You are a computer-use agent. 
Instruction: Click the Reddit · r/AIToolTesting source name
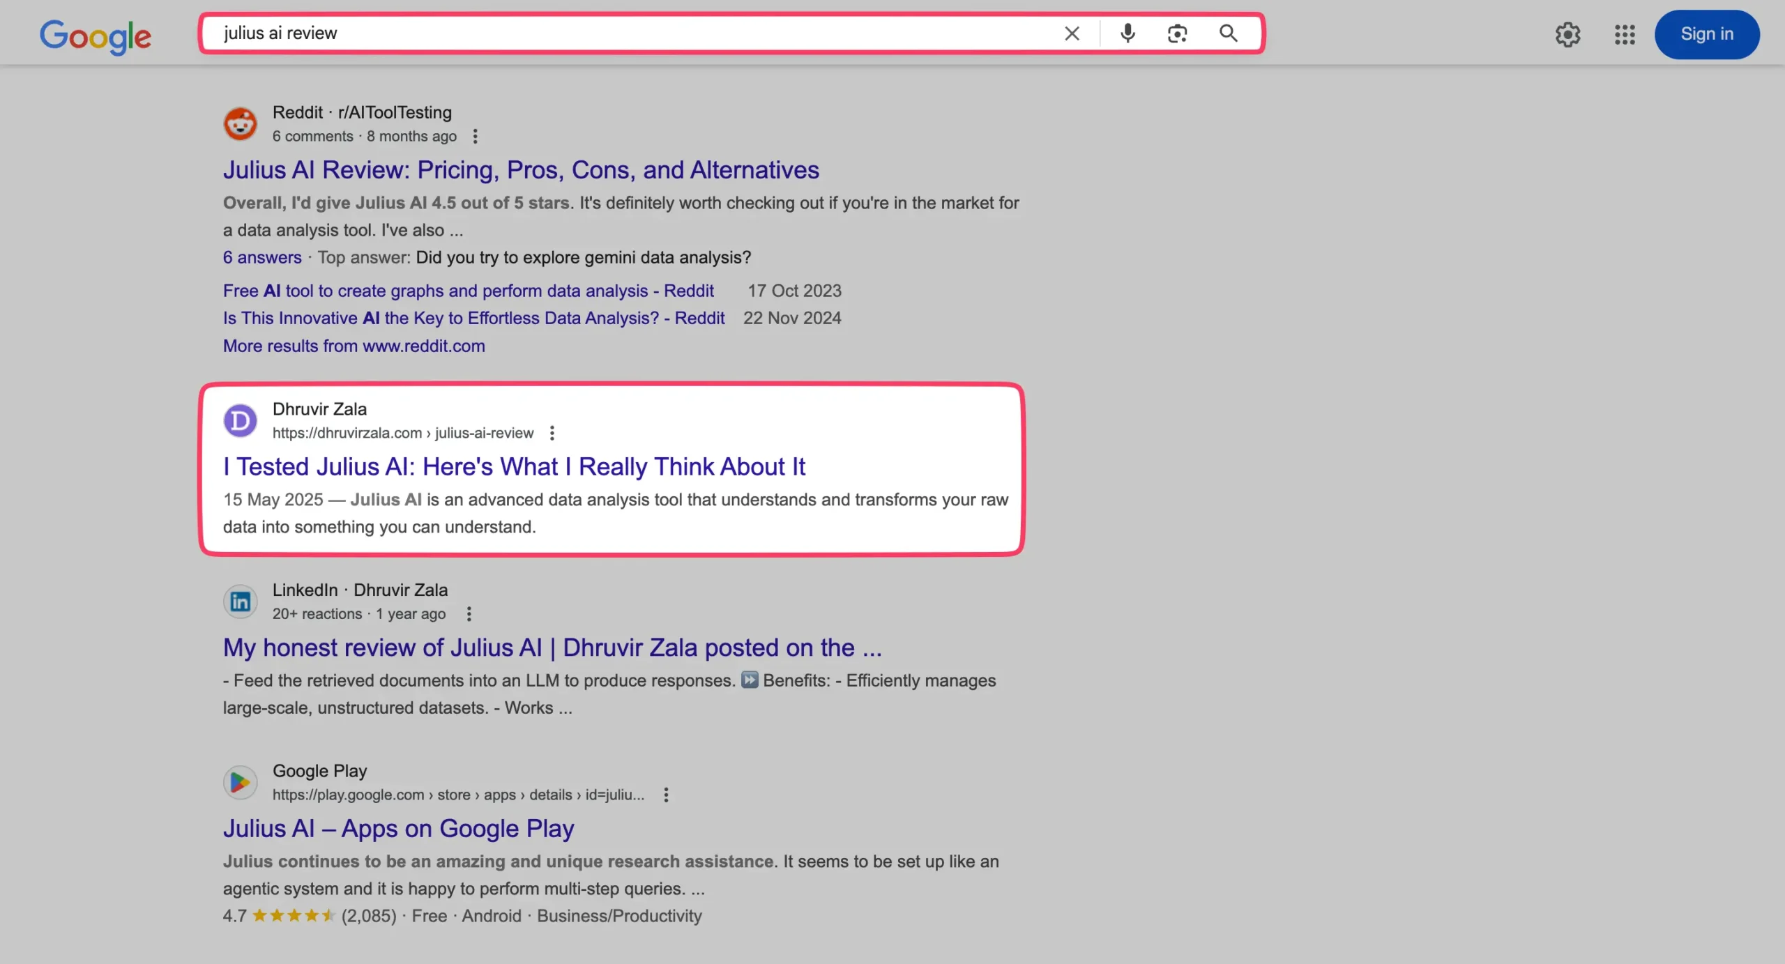tap(362, 112)
